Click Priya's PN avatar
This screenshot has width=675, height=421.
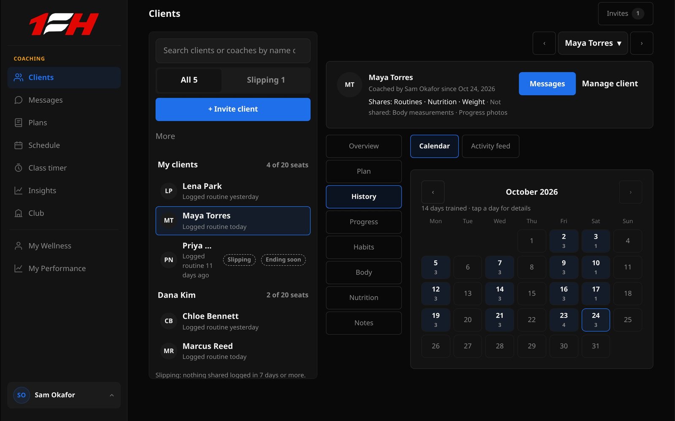click(x=169, y=260)
